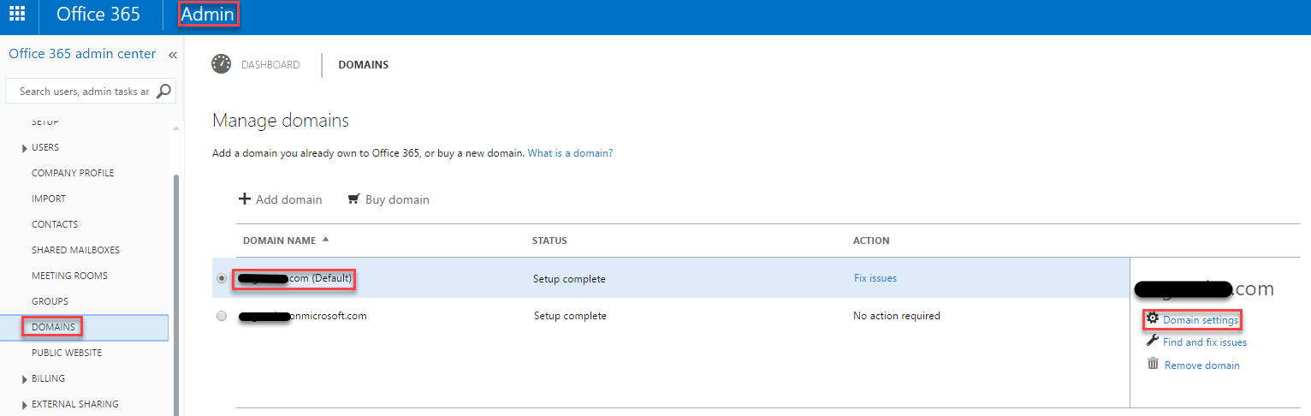Click the Office 365 admin center heading
The height and width of the screenshot is (416, 1311).
[82, 54]
